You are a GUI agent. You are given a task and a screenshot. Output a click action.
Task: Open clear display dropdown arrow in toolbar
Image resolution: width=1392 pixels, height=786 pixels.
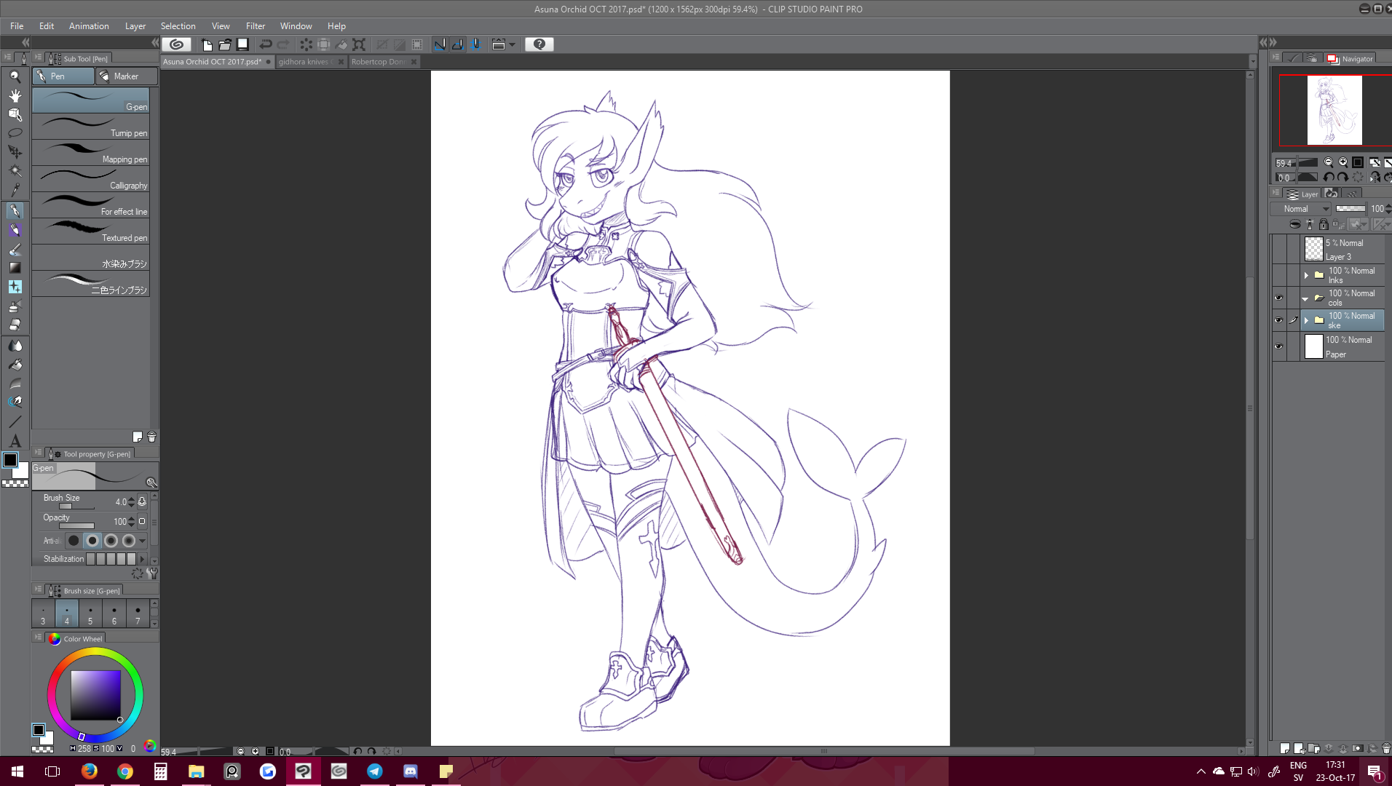(513, 44)
